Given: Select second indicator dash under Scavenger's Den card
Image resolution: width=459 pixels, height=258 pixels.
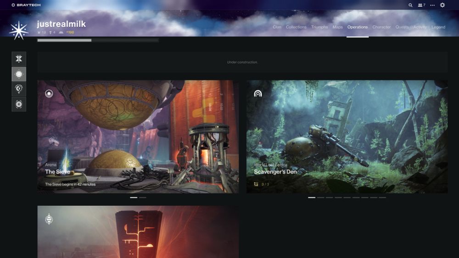Looking at the screenshot, I should pos(320,198).
